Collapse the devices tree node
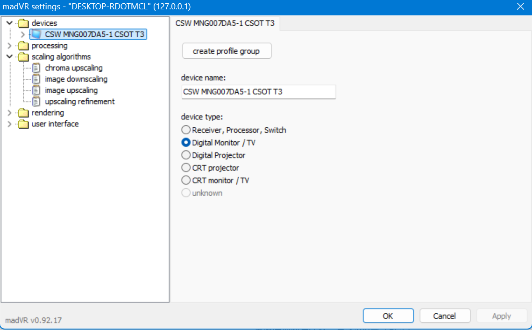Viewport: 532px width, 330px height. [x=9, y=23]
